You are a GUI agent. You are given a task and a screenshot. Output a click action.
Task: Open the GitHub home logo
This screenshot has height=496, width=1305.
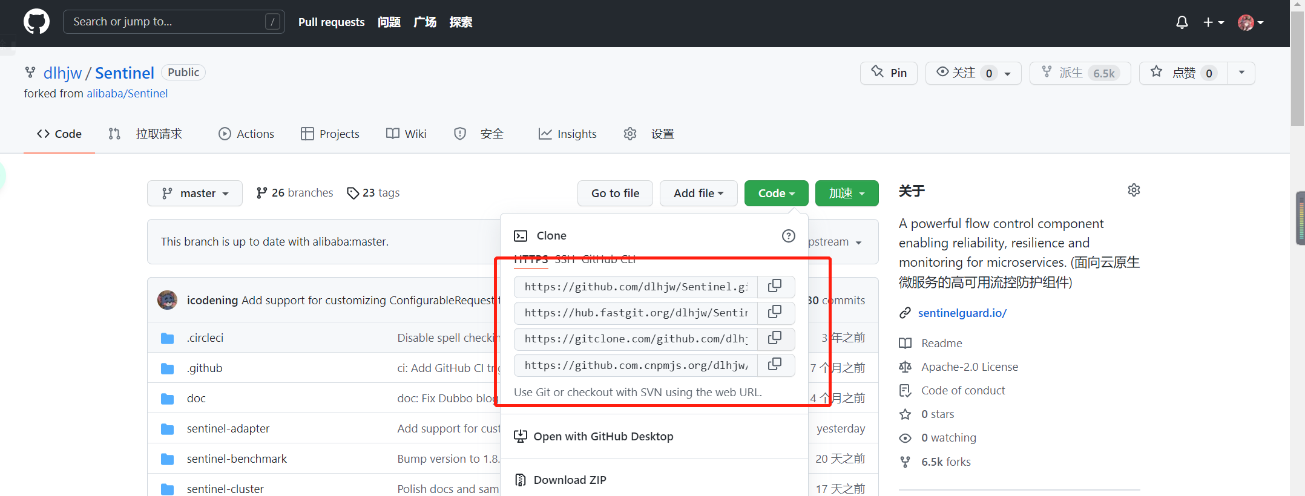coord(36,22)
